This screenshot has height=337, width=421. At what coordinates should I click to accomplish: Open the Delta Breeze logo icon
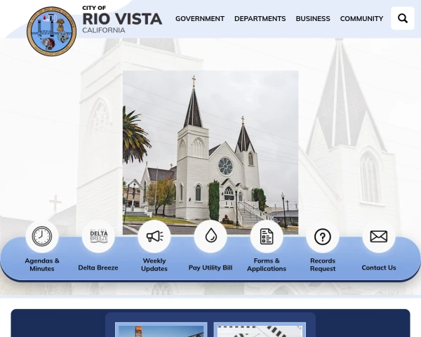tap(98, 236)
